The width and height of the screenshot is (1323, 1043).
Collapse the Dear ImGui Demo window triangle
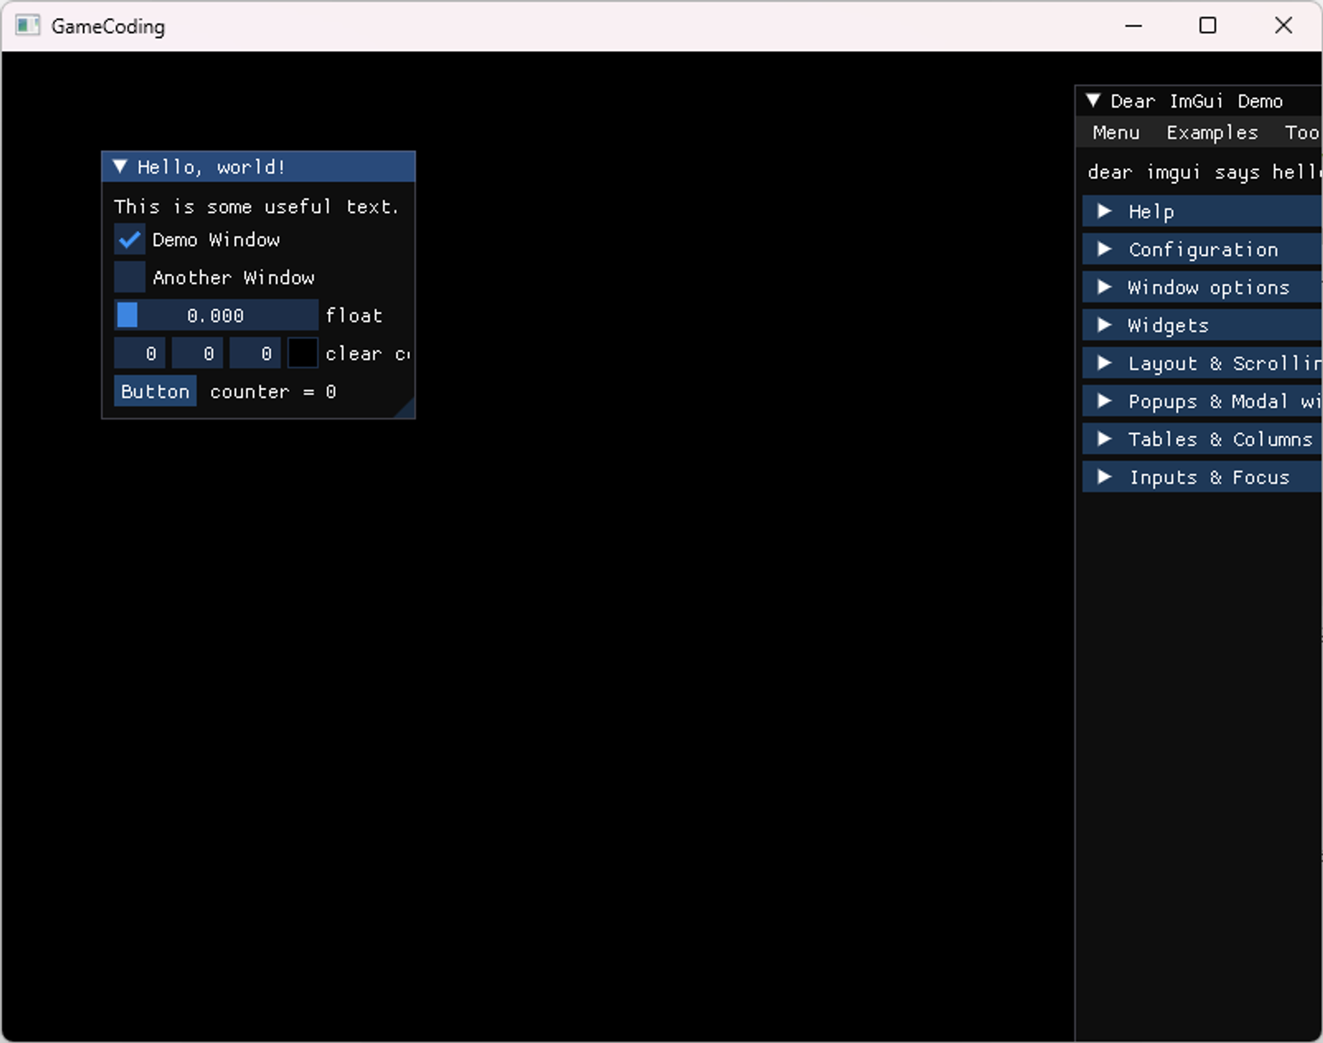tap(1093, 101)
